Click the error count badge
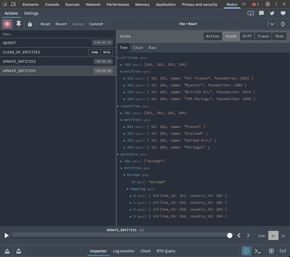The height and width of the screenshot is (257, 290). (256, 4)
